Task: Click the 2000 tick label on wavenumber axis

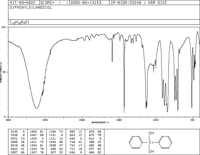Action: pyautogui.click(x=82, y=120)
